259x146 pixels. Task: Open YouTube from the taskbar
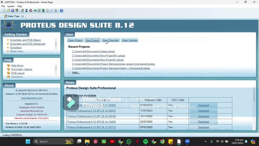click(112, 142)
